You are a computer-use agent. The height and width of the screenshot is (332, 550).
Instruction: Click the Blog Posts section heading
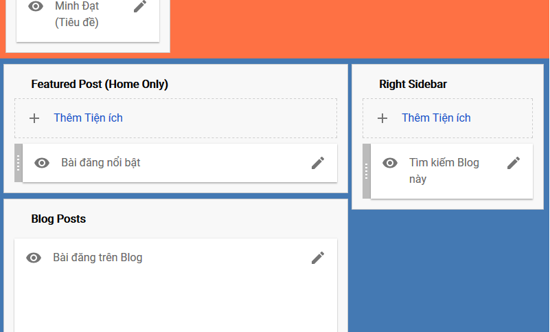tap(58, 219)
